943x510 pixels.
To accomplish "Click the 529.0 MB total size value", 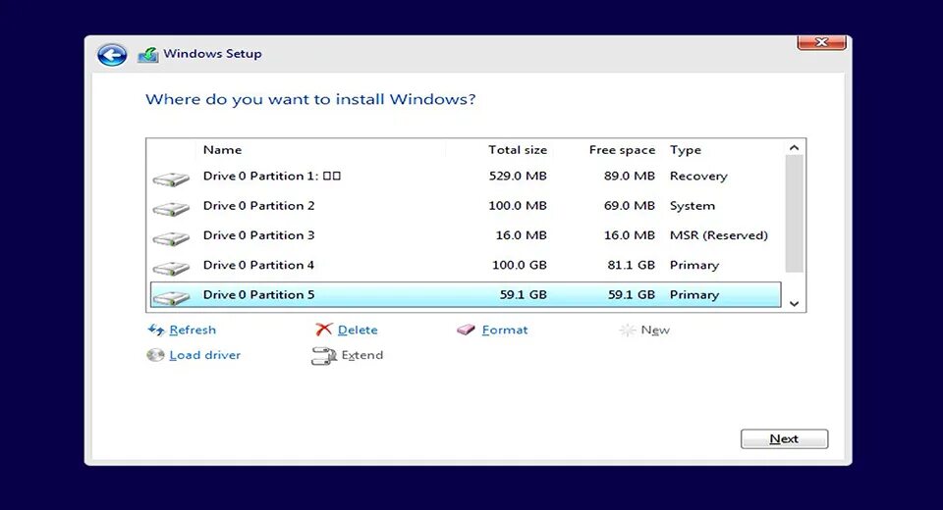I will [x=518, y=176].
